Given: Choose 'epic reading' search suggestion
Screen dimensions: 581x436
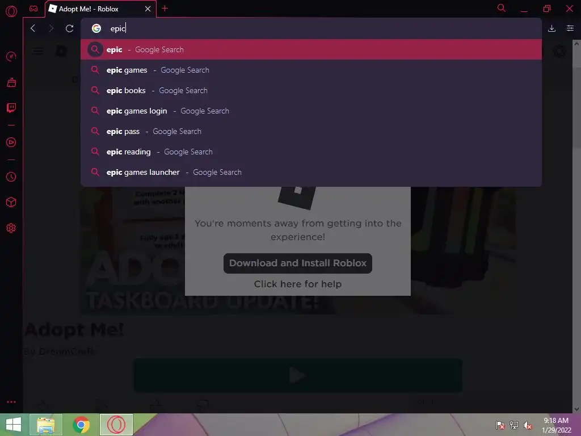Looking at the screenshot, I should point(311,152).
